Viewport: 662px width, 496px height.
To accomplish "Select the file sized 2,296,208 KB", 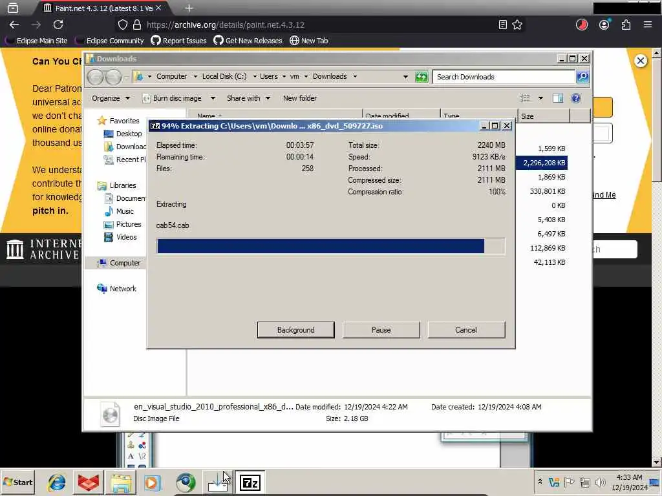I will tap(541, 163).
